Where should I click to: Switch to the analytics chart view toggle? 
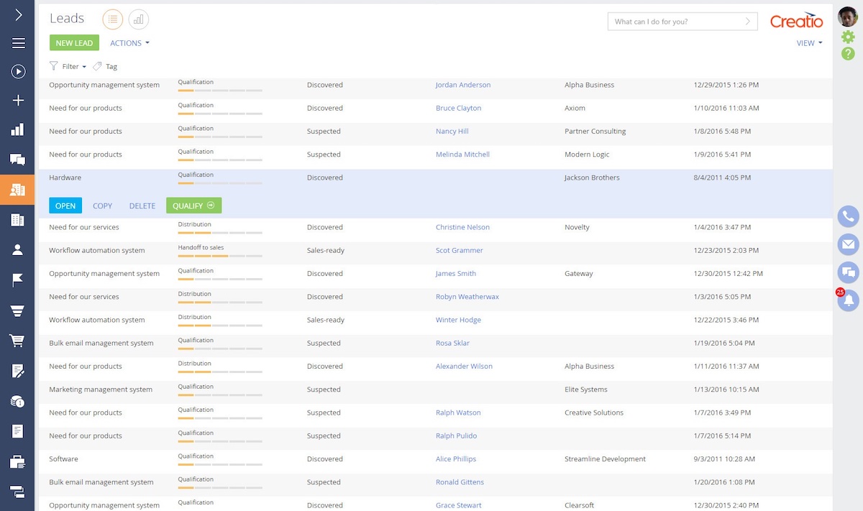[139, 19]
